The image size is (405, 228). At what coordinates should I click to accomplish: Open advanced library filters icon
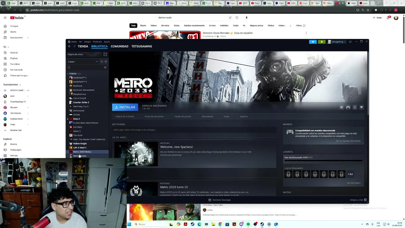[x=105, y=67]
